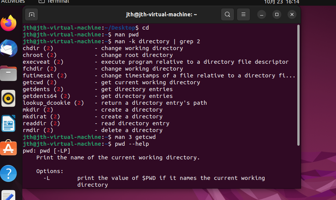Click the terminal vertical scrollbar

[x=298, y=85]
